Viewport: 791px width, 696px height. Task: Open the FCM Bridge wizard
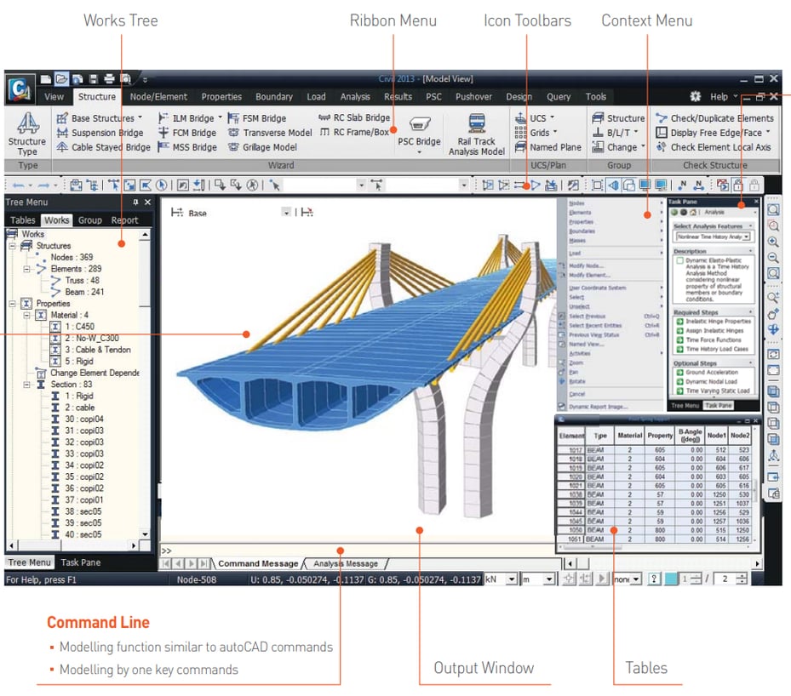tap(187, 133)
